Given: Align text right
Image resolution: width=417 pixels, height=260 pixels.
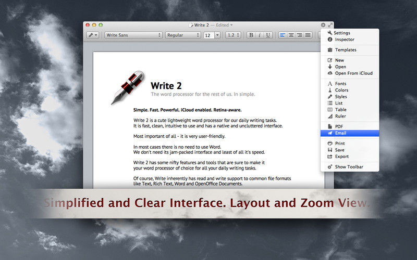Looking at the screenshot, I should pos(299,35).
